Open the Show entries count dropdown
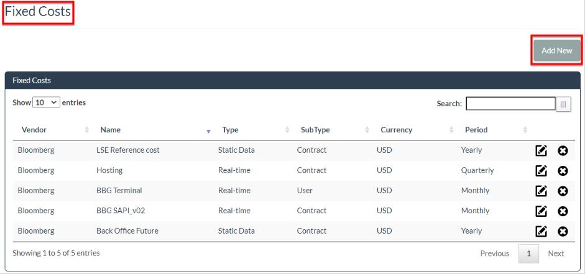The image size is (585, 274). [x=47, y=103]
